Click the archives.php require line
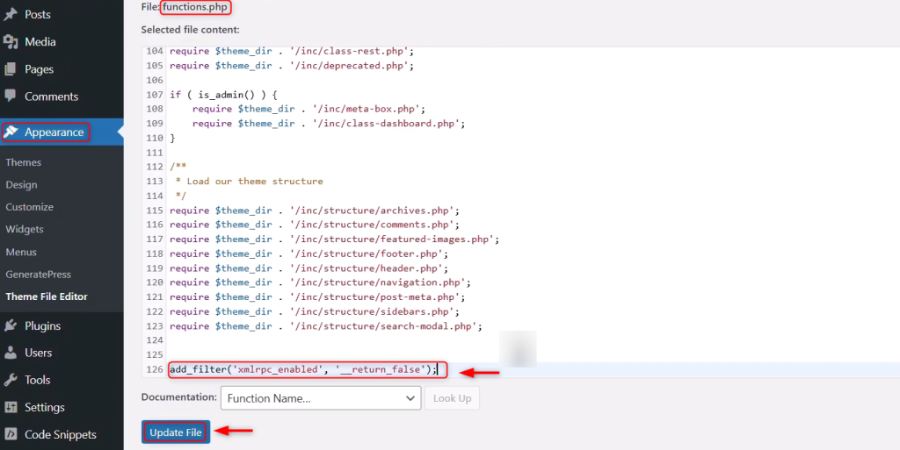Image resolution: width=900 pixels, height=450 pixels. coord(315,211)
